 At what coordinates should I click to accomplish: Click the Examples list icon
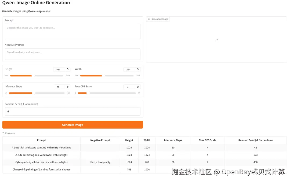(x=3, y=133)
